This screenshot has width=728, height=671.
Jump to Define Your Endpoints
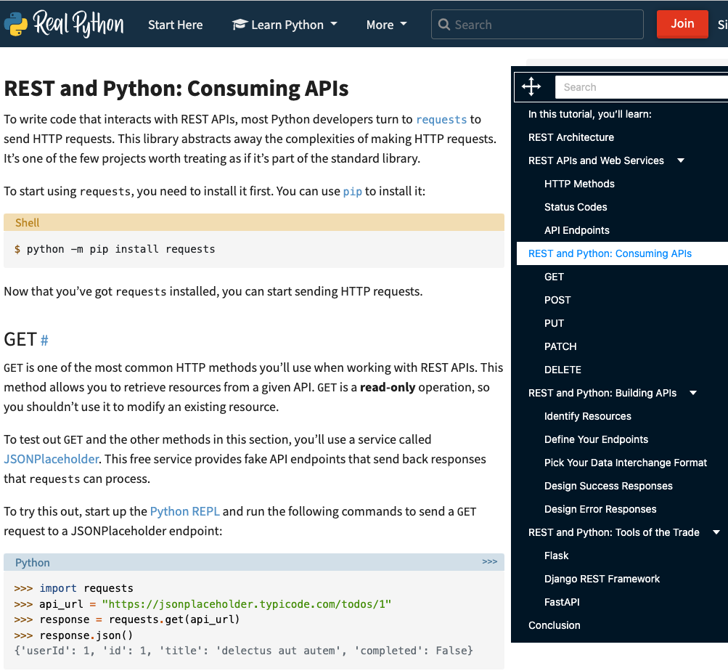pyautogui.click(x=596, y=439)
